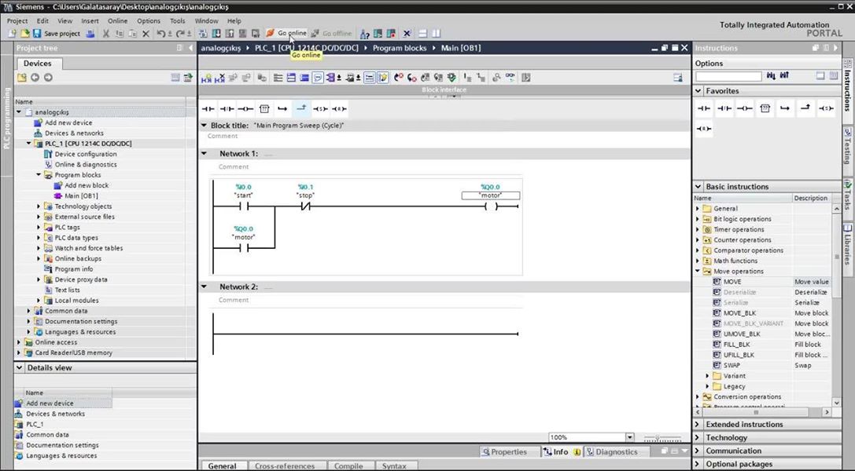Select Timer operations in Basic instructions
The image size is (855, 471).
(737, 229)
